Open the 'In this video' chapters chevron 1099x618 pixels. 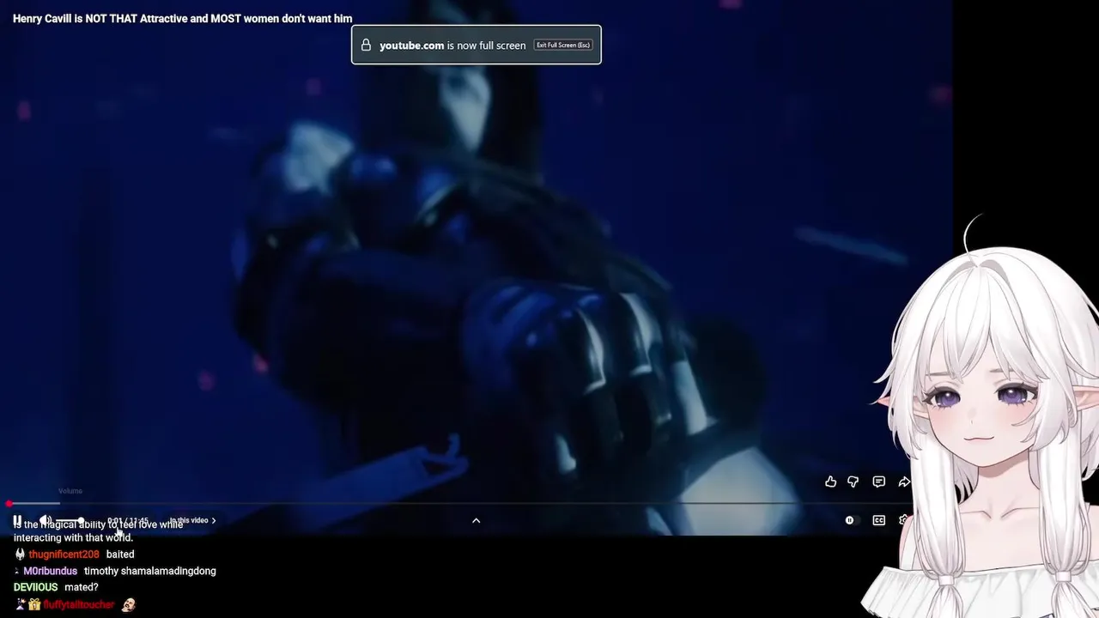click(x=214, y=520)
